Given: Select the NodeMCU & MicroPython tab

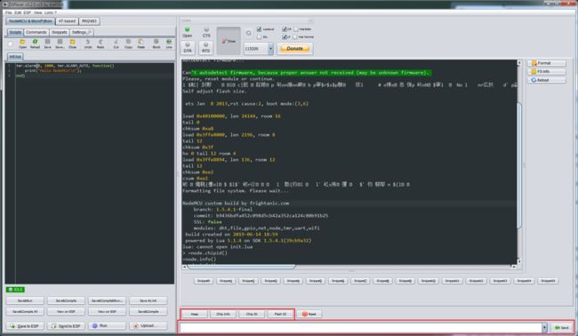Looking at the screenshot, I should coord(30,21).
